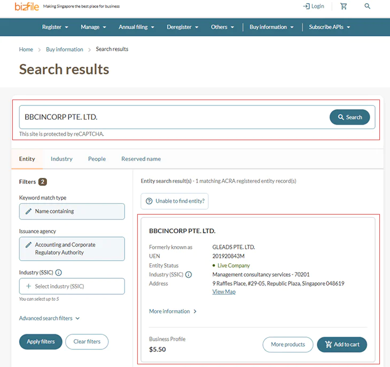
Task: Click the Filters count badge showing 2
Action: tap(43, 182)
